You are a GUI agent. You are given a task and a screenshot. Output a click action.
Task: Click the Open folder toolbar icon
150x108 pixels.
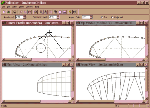(x=8, y=12)
